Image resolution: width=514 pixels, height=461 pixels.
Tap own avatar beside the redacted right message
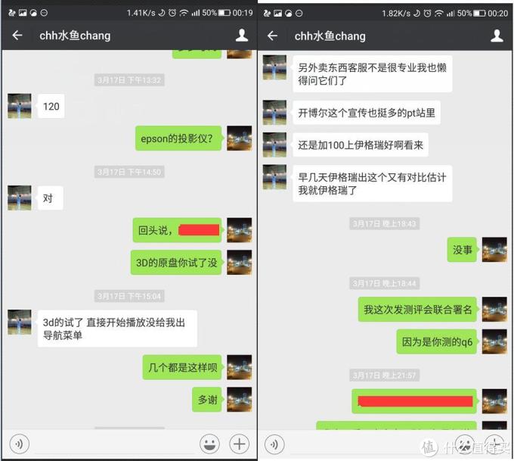click(494, 401)
